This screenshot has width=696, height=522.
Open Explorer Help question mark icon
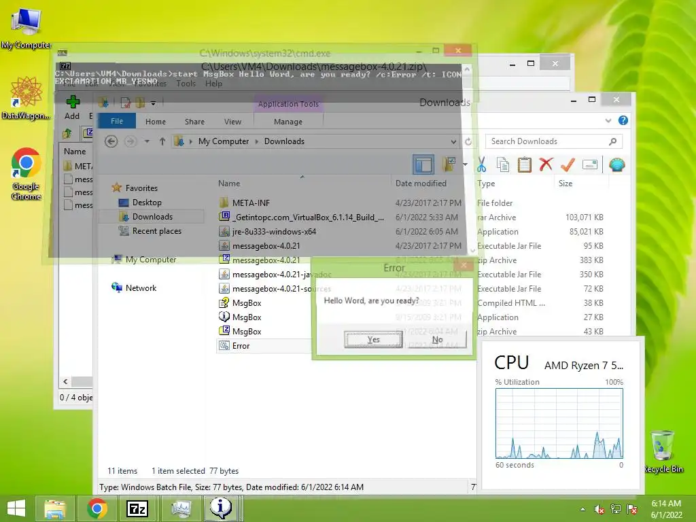[623, 120]
